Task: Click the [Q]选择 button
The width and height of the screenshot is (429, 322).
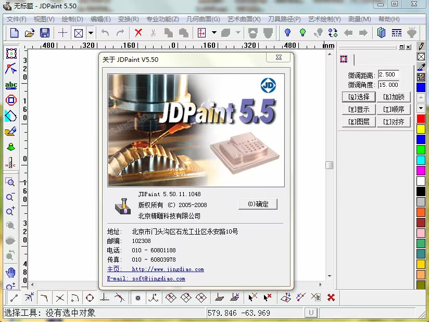Action: point(359,97)
